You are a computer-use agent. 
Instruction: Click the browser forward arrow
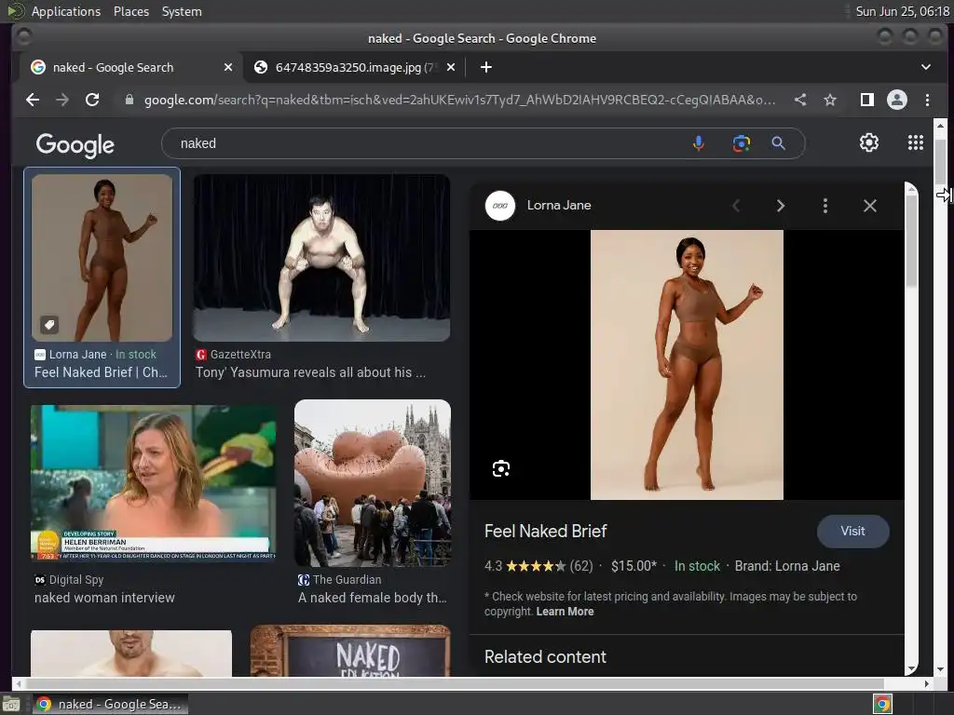pos(62,100)
